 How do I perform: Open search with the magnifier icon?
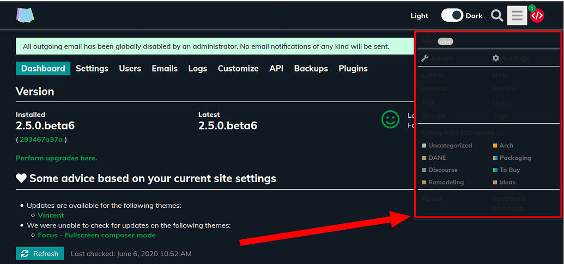coord(497,16)
